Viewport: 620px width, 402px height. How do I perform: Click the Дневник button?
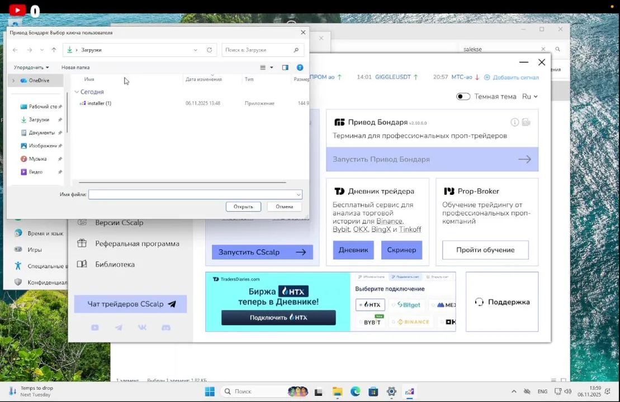(353, 250)
